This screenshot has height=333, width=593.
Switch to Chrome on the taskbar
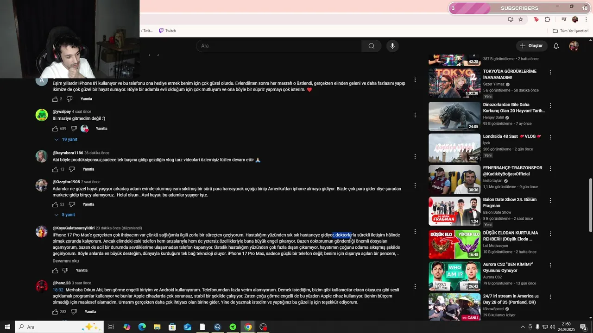tap(248, 327)
